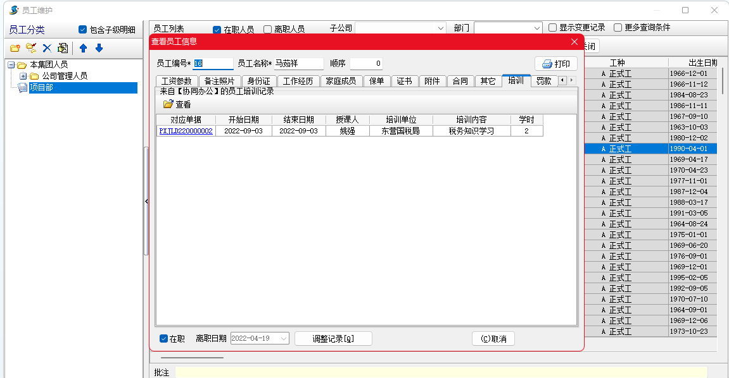Move category up with blue up arrow

tap(83, 48)
